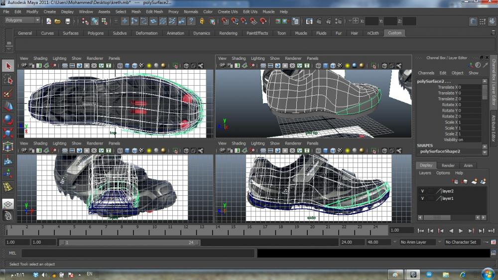Activate the Lasso select tool
The width and height of the screenshot is (498, 280).
pyautogui.click(x=8, y=80)
